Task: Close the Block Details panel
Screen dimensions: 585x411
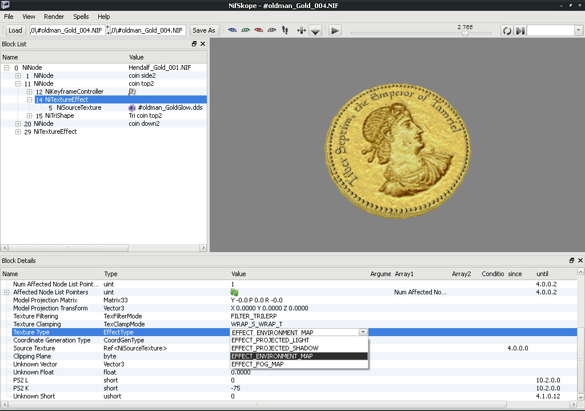Action: [580, 260]
